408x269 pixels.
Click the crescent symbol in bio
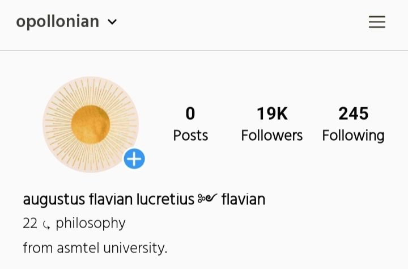coord(46,225)
